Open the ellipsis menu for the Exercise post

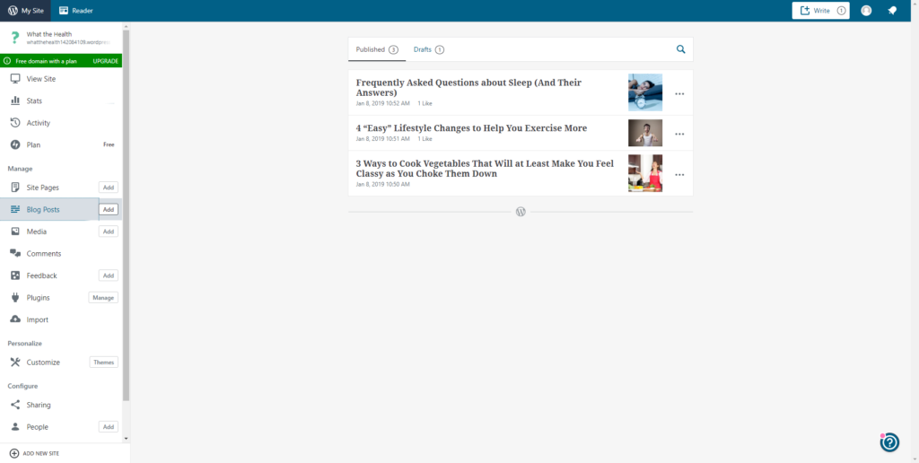coord(679,135)
